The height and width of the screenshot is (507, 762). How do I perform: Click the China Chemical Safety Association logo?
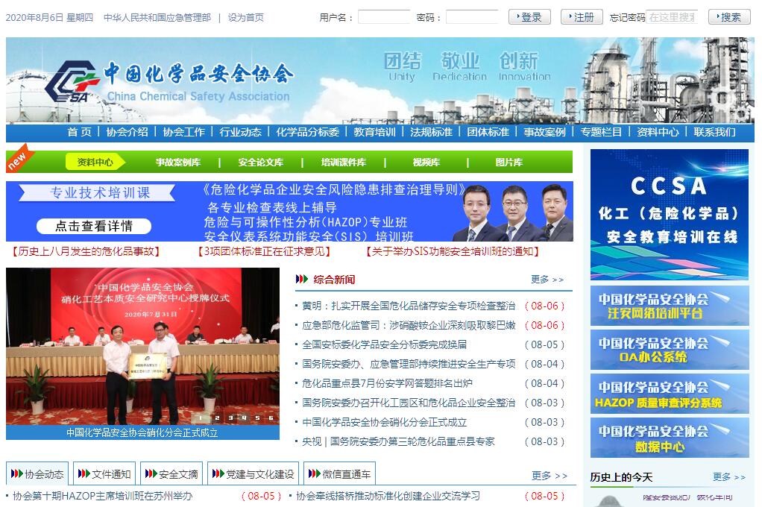[71, 82]
